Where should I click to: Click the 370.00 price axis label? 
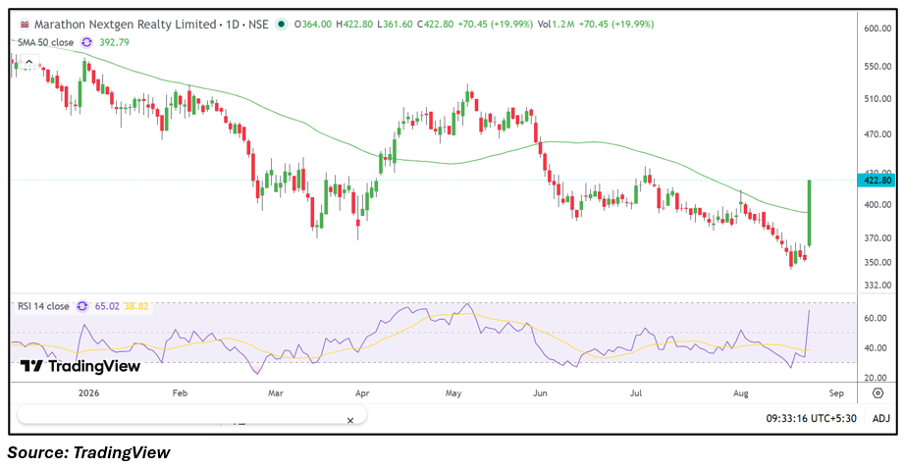pyautogui.click(x=877, y=237)
